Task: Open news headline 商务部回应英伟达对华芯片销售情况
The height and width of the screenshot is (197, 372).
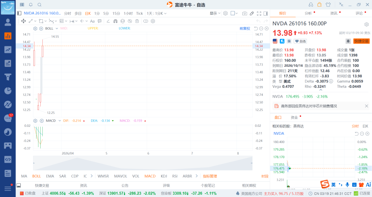Action: pos(309,106)
